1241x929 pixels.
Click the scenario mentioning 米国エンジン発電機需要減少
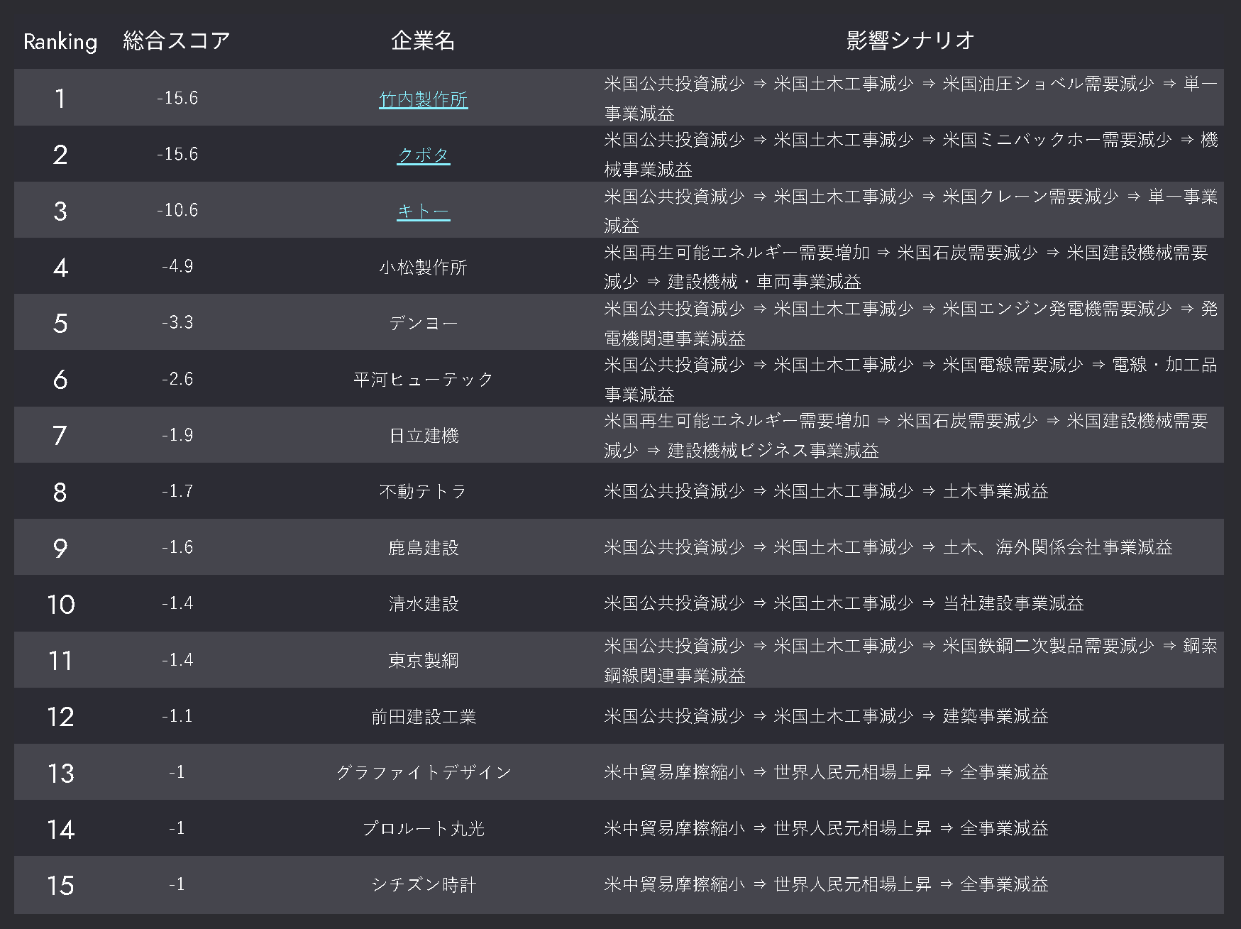point(910,323)
